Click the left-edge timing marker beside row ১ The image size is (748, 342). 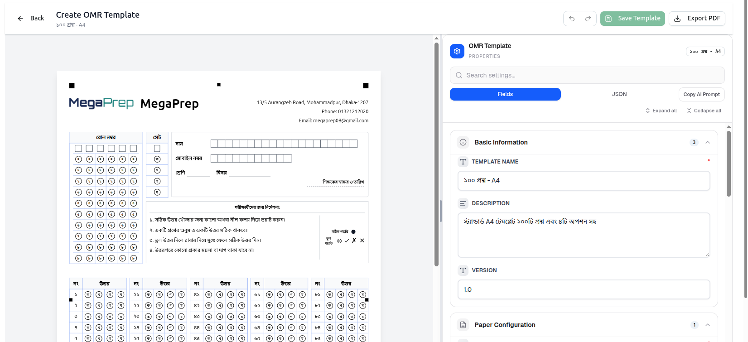(71, 300)
